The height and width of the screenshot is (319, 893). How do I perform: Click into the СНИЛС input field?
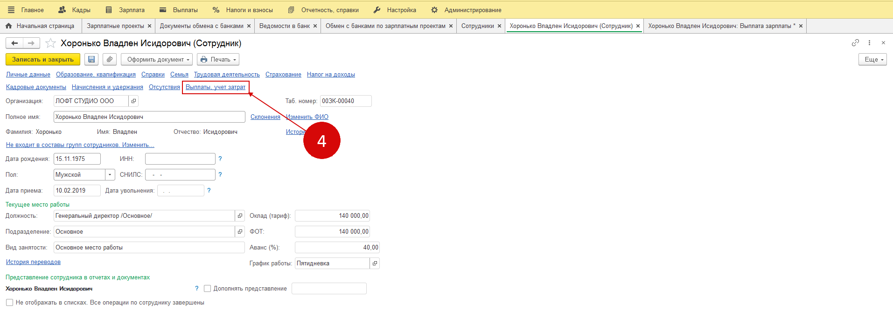click(180, 175)
